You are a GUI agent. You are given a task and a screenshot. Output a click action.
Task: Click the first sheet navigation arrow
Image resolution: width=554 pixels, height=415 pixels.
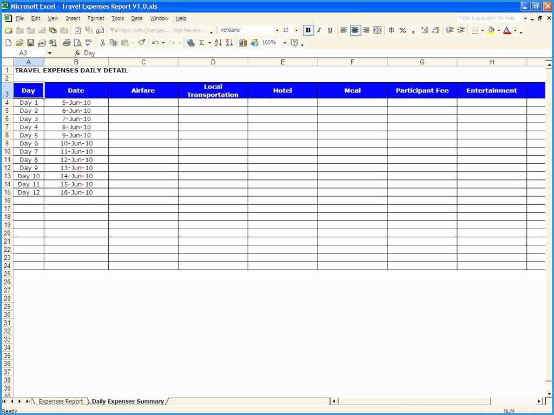click(x=4, y=401)
